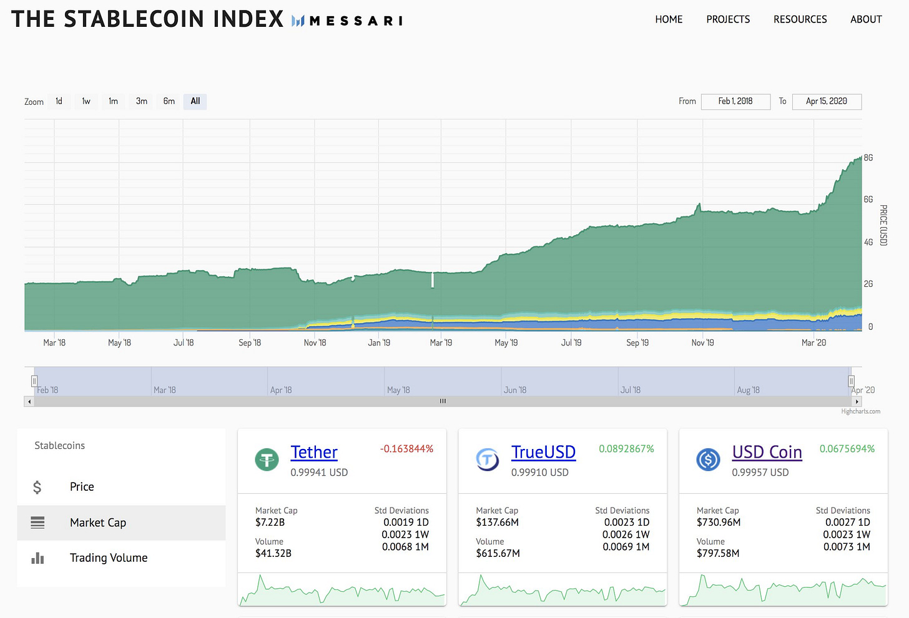Open the PROJECTS nav item
This screenshot has height=618, width=909.
(728, 19)
